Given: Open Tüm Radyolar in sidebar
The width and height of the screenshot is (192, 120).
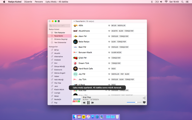Looking at the screenshot, I should [59, 33].
